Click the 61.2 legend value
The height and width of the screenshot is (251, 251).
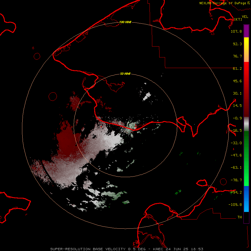pos(237,69)
